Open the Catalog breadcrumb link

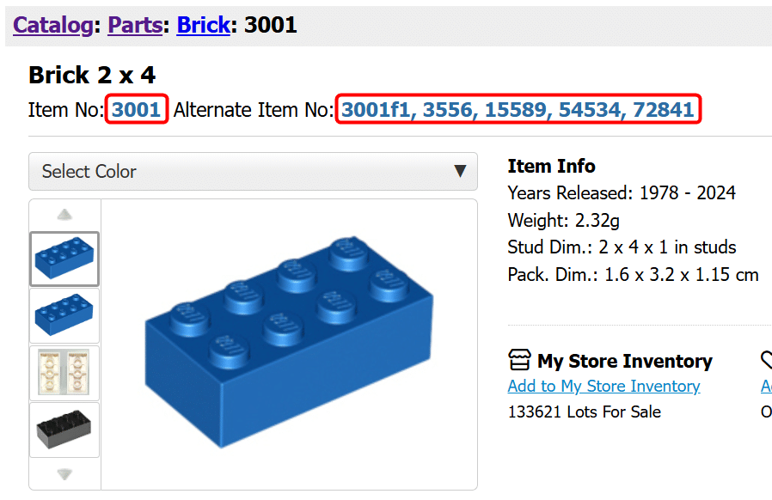[53, 25]
